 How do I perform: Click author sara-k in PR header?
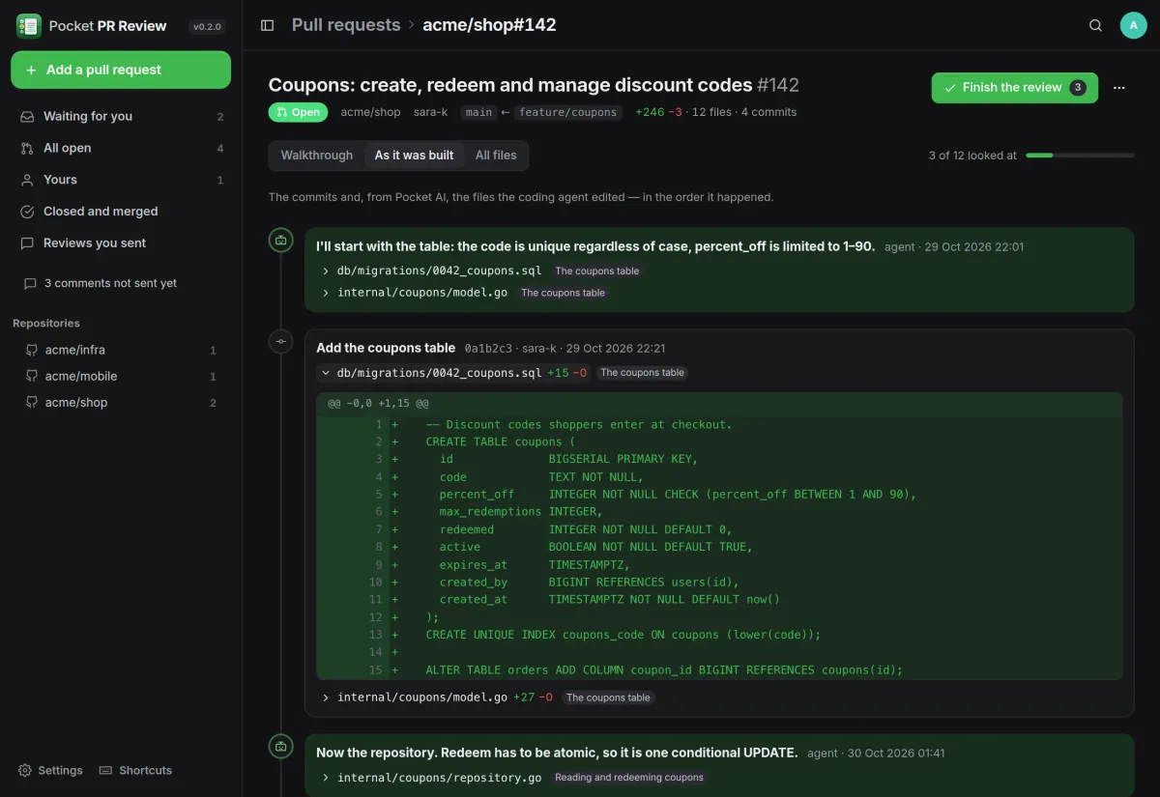[430, 112]
